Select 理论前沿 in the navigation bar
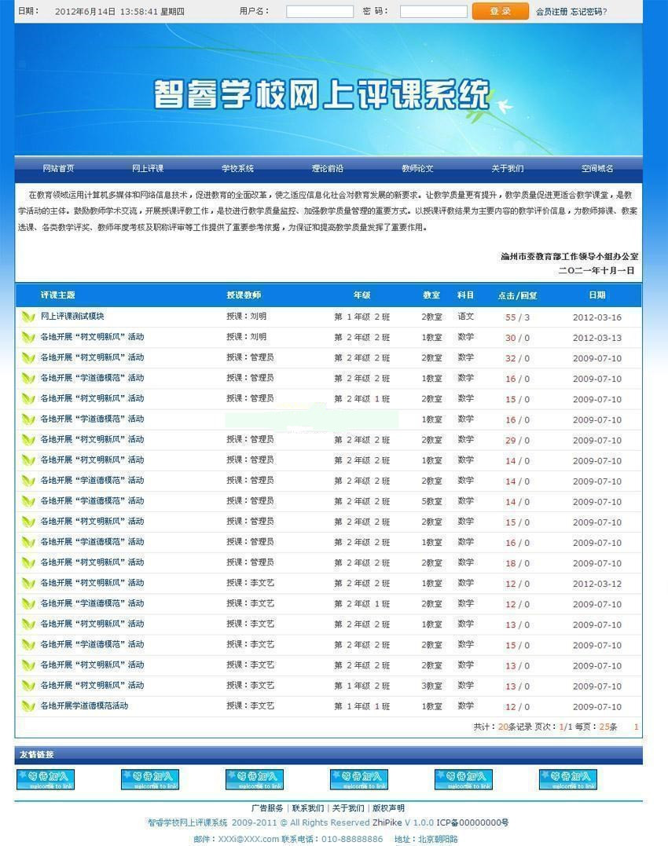Image resolution: width=668 pixels, height=846 pixels. click(x=327, y=169)
